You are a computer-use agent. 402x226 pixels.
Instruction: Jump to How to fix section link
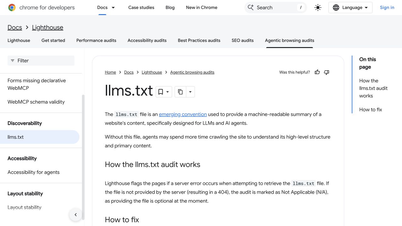(x=371, y=110)
